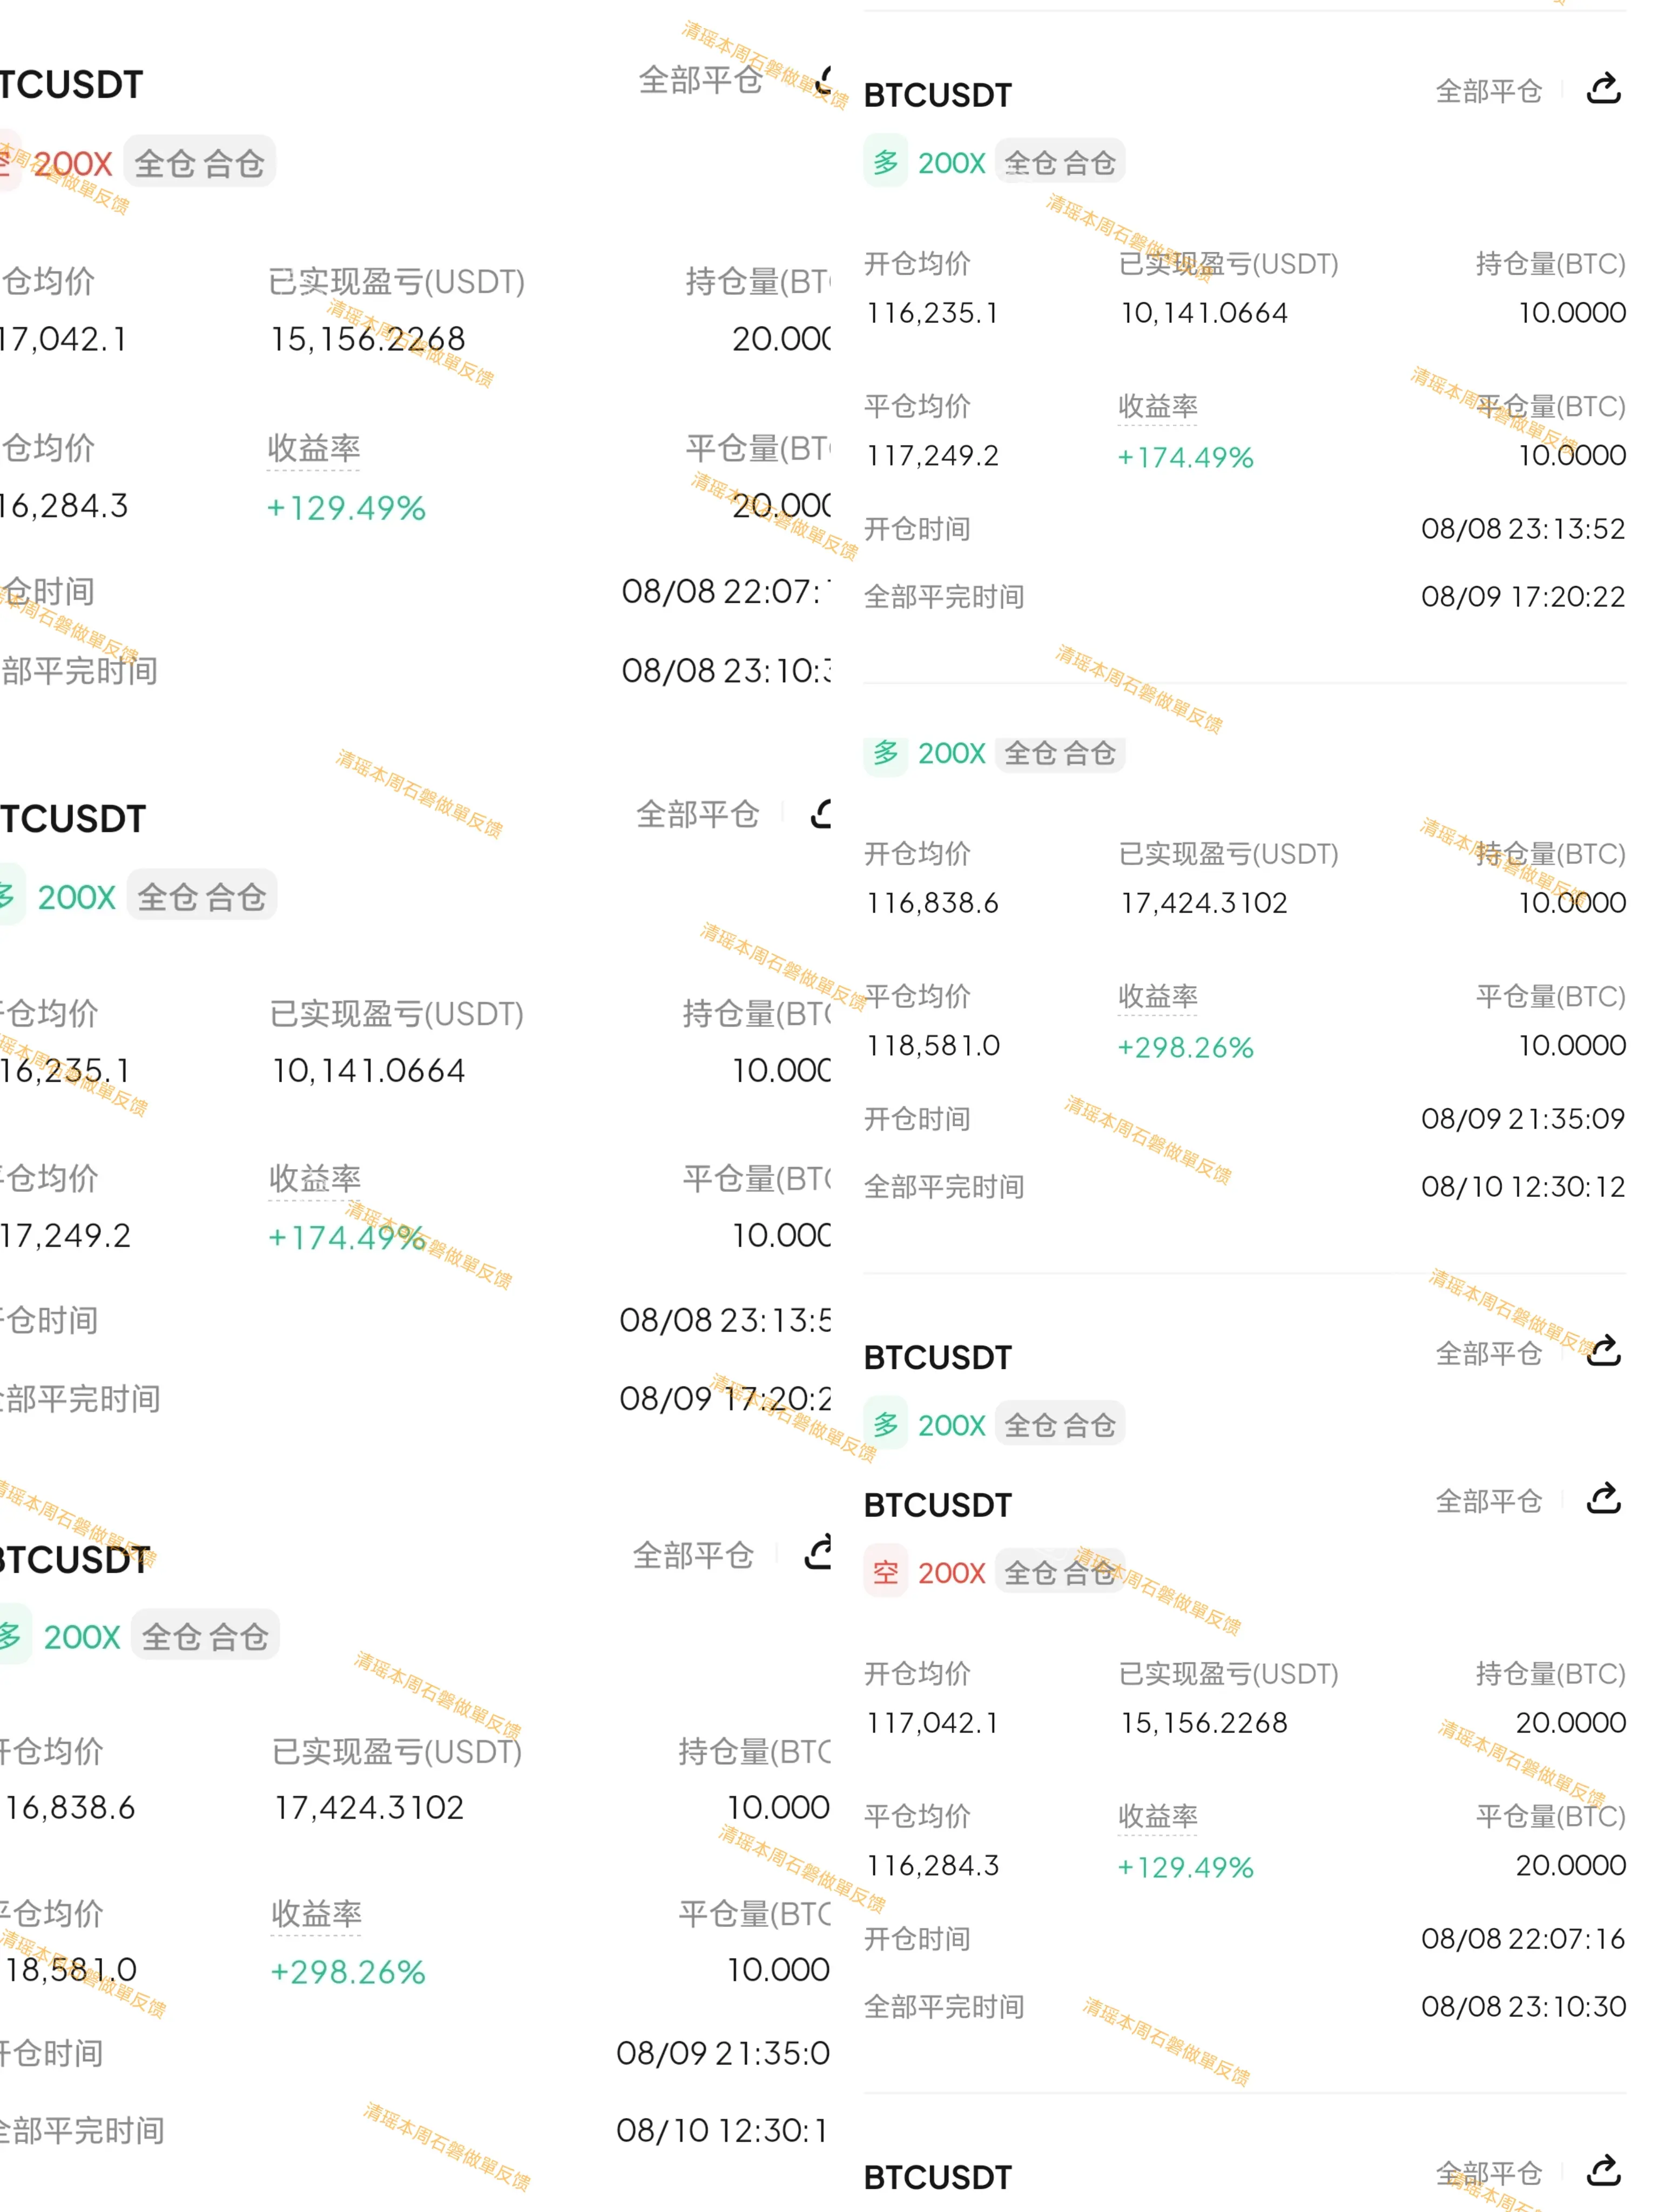1659x2212 pixels.
Task: Click share icon on the bottom-most BTCUSDT header
Action: [1603, 2170]
